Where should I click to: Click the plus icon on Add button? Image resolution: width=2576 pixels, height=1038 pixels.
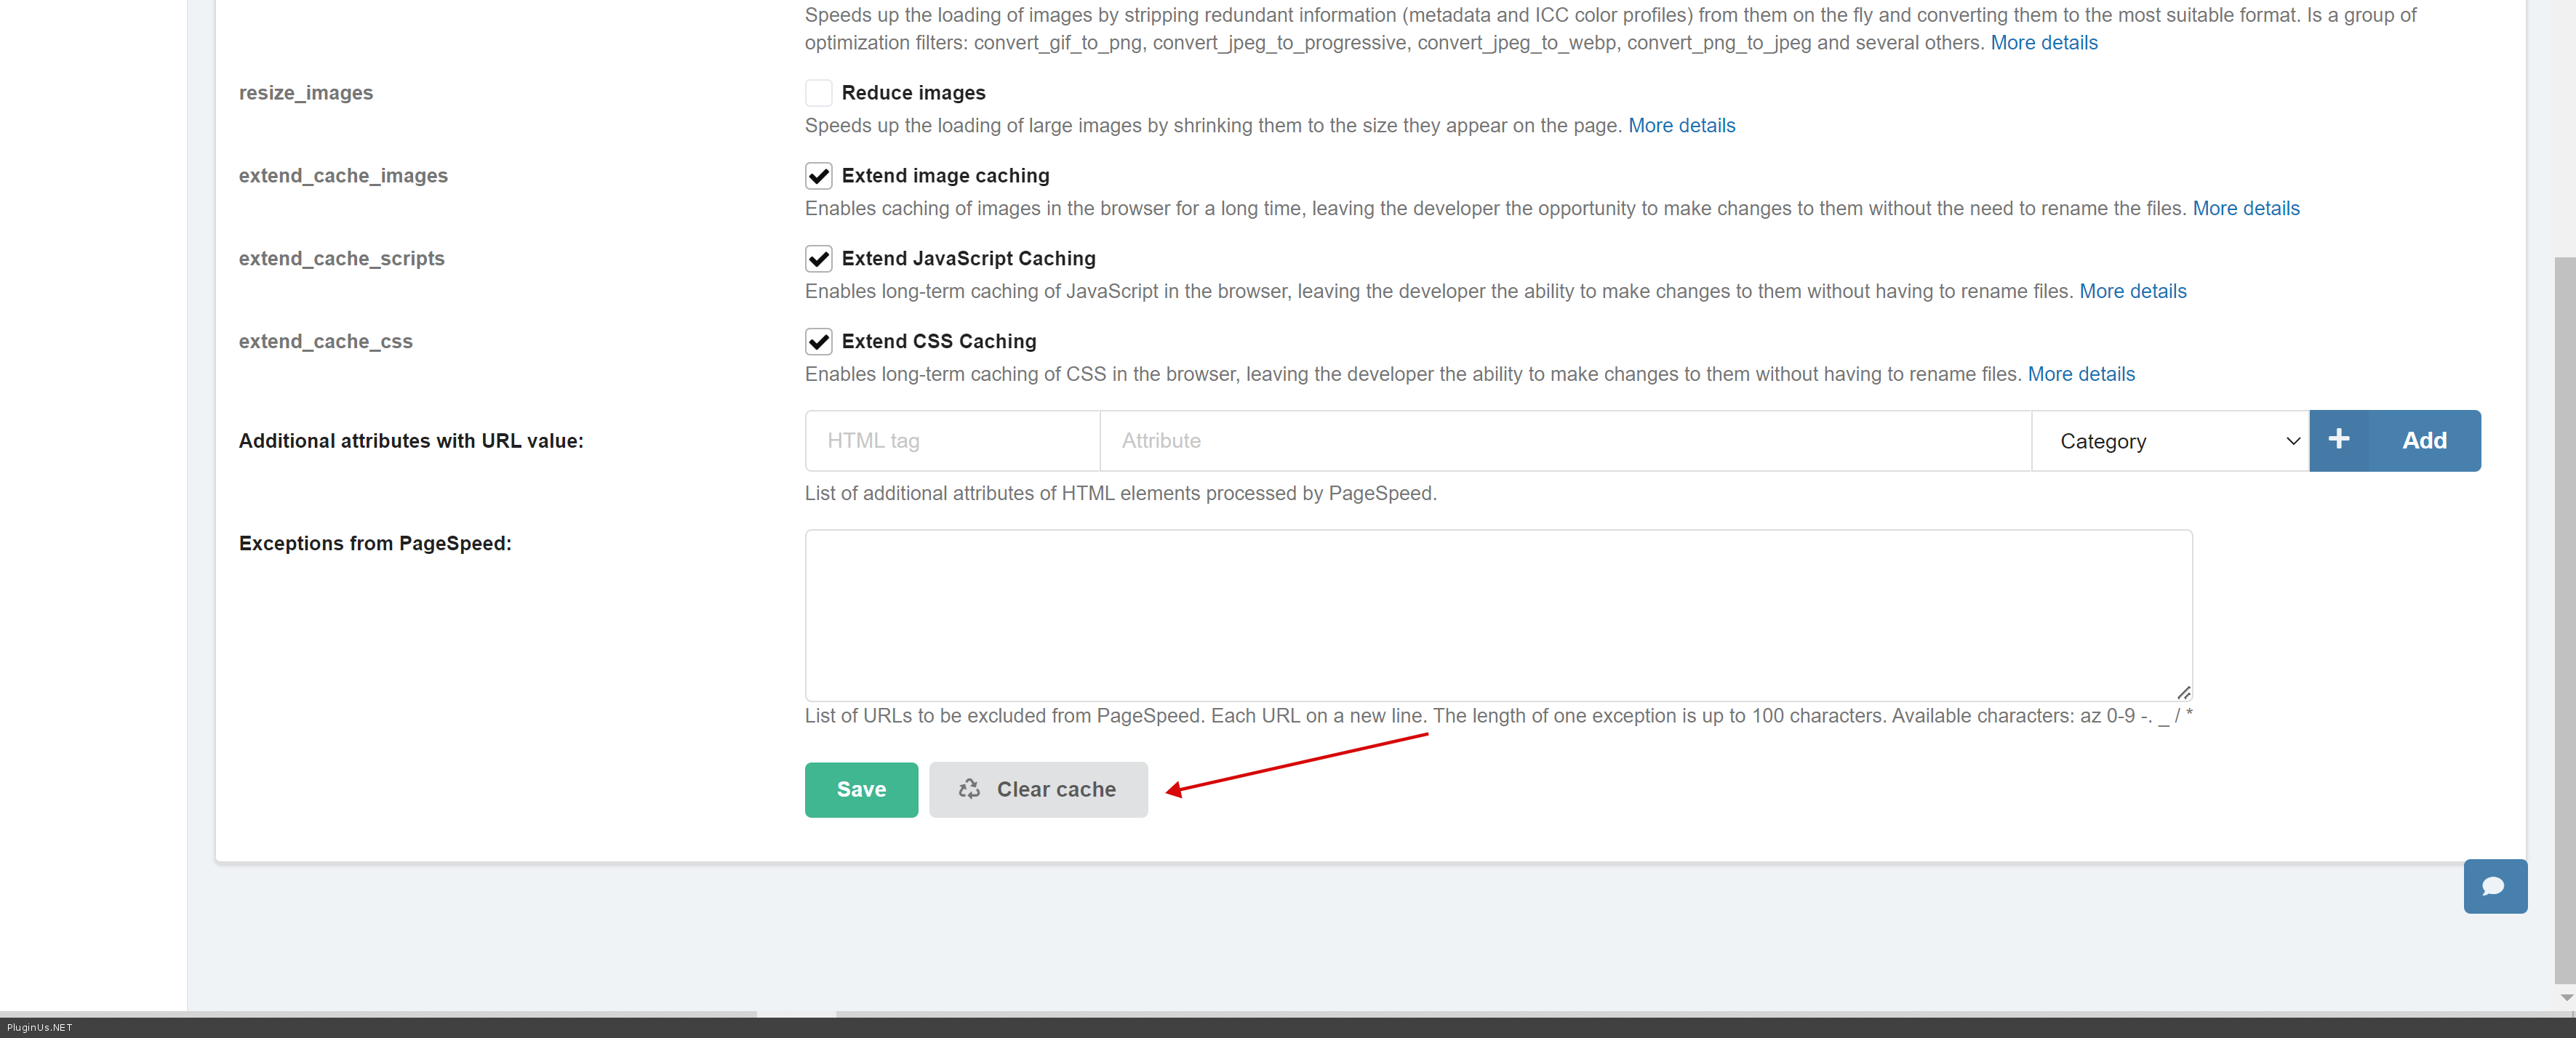pyautogui.click(x=2338, y=440)
